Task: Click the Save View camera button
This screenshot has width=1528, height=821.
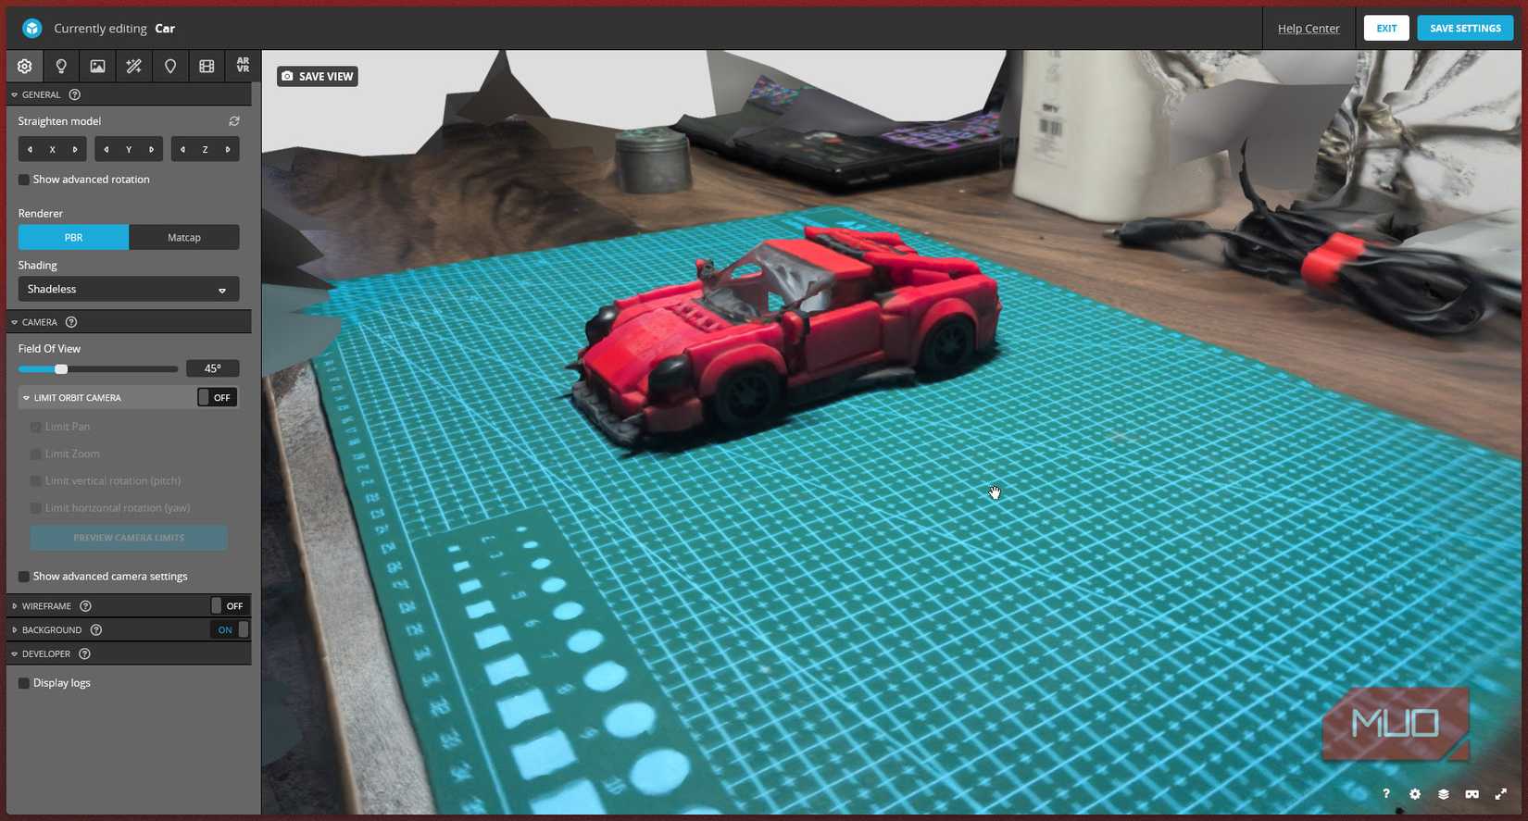Action: [x=318, y=76]
